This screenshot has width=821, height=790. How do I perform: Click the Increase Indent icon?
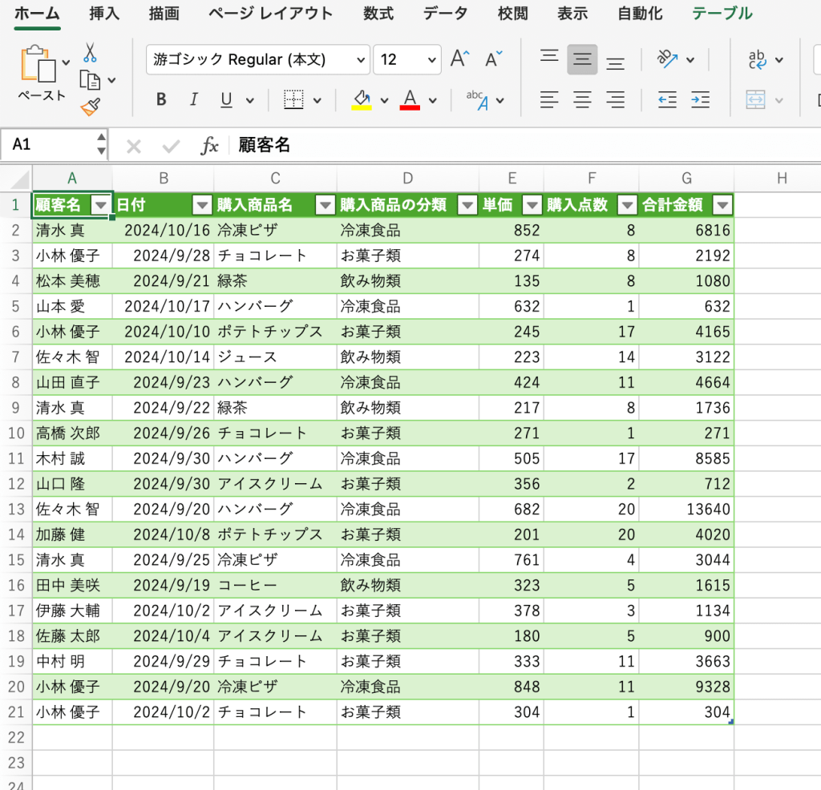pos(700,100)
